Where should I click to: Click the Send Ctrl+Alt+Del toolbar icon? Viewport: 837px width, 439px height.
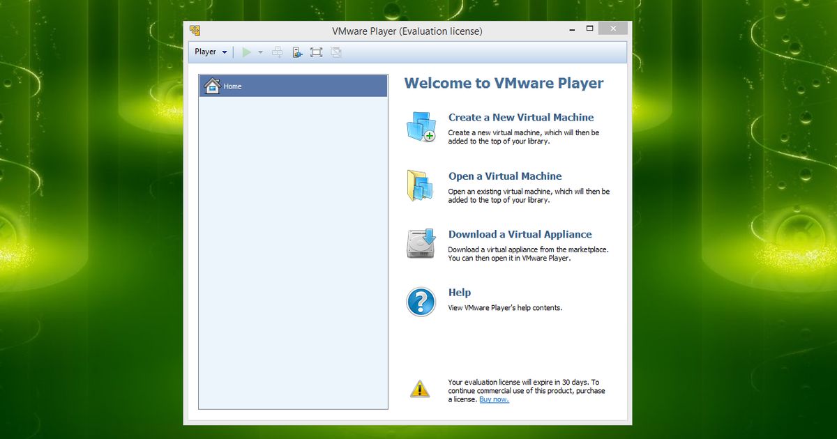click(x=278, y=52)
